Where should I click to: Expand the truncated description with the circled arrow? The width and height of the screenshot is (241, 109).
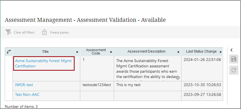[x=178, y=78]
